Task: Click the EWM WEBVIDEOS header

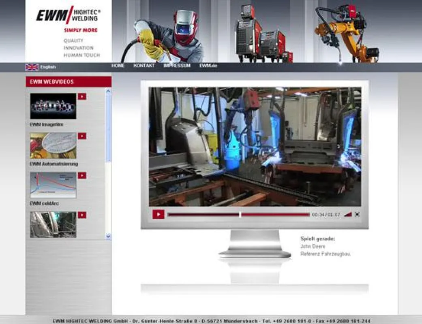Action: coord(69,82)
